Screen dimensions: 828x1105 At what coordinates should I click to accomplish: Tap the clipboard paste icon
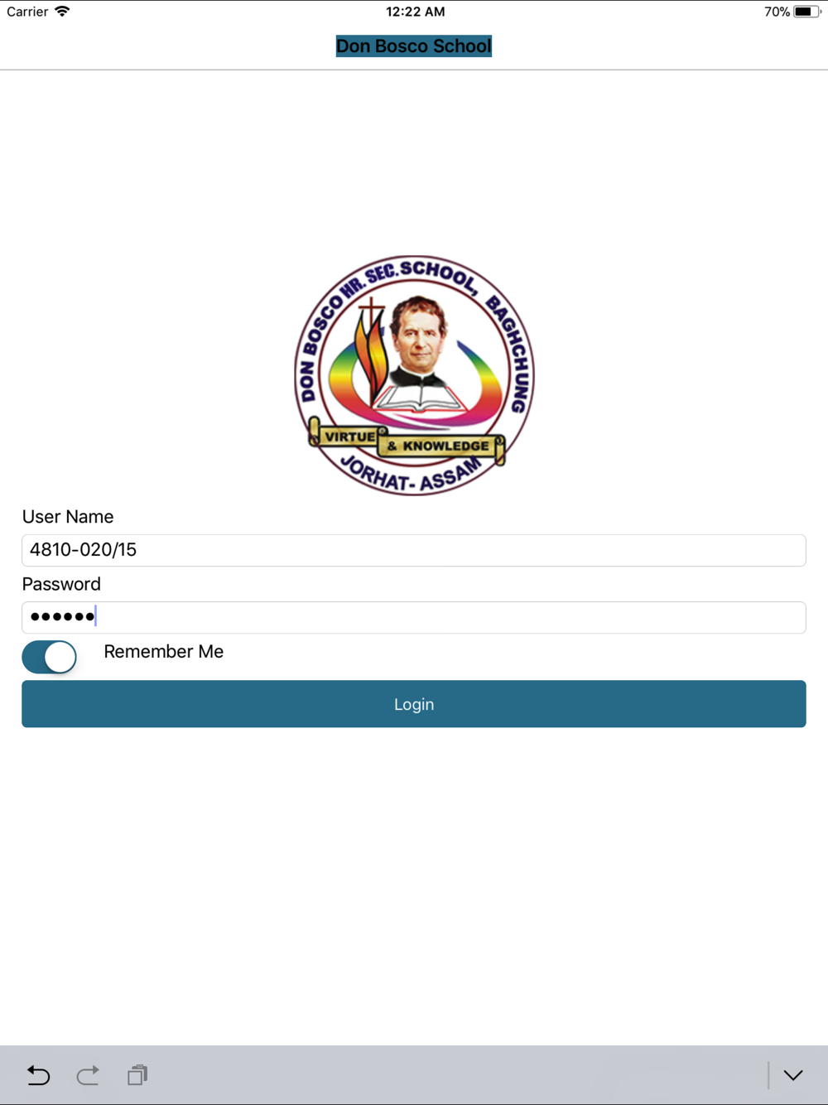(137, 1075)
